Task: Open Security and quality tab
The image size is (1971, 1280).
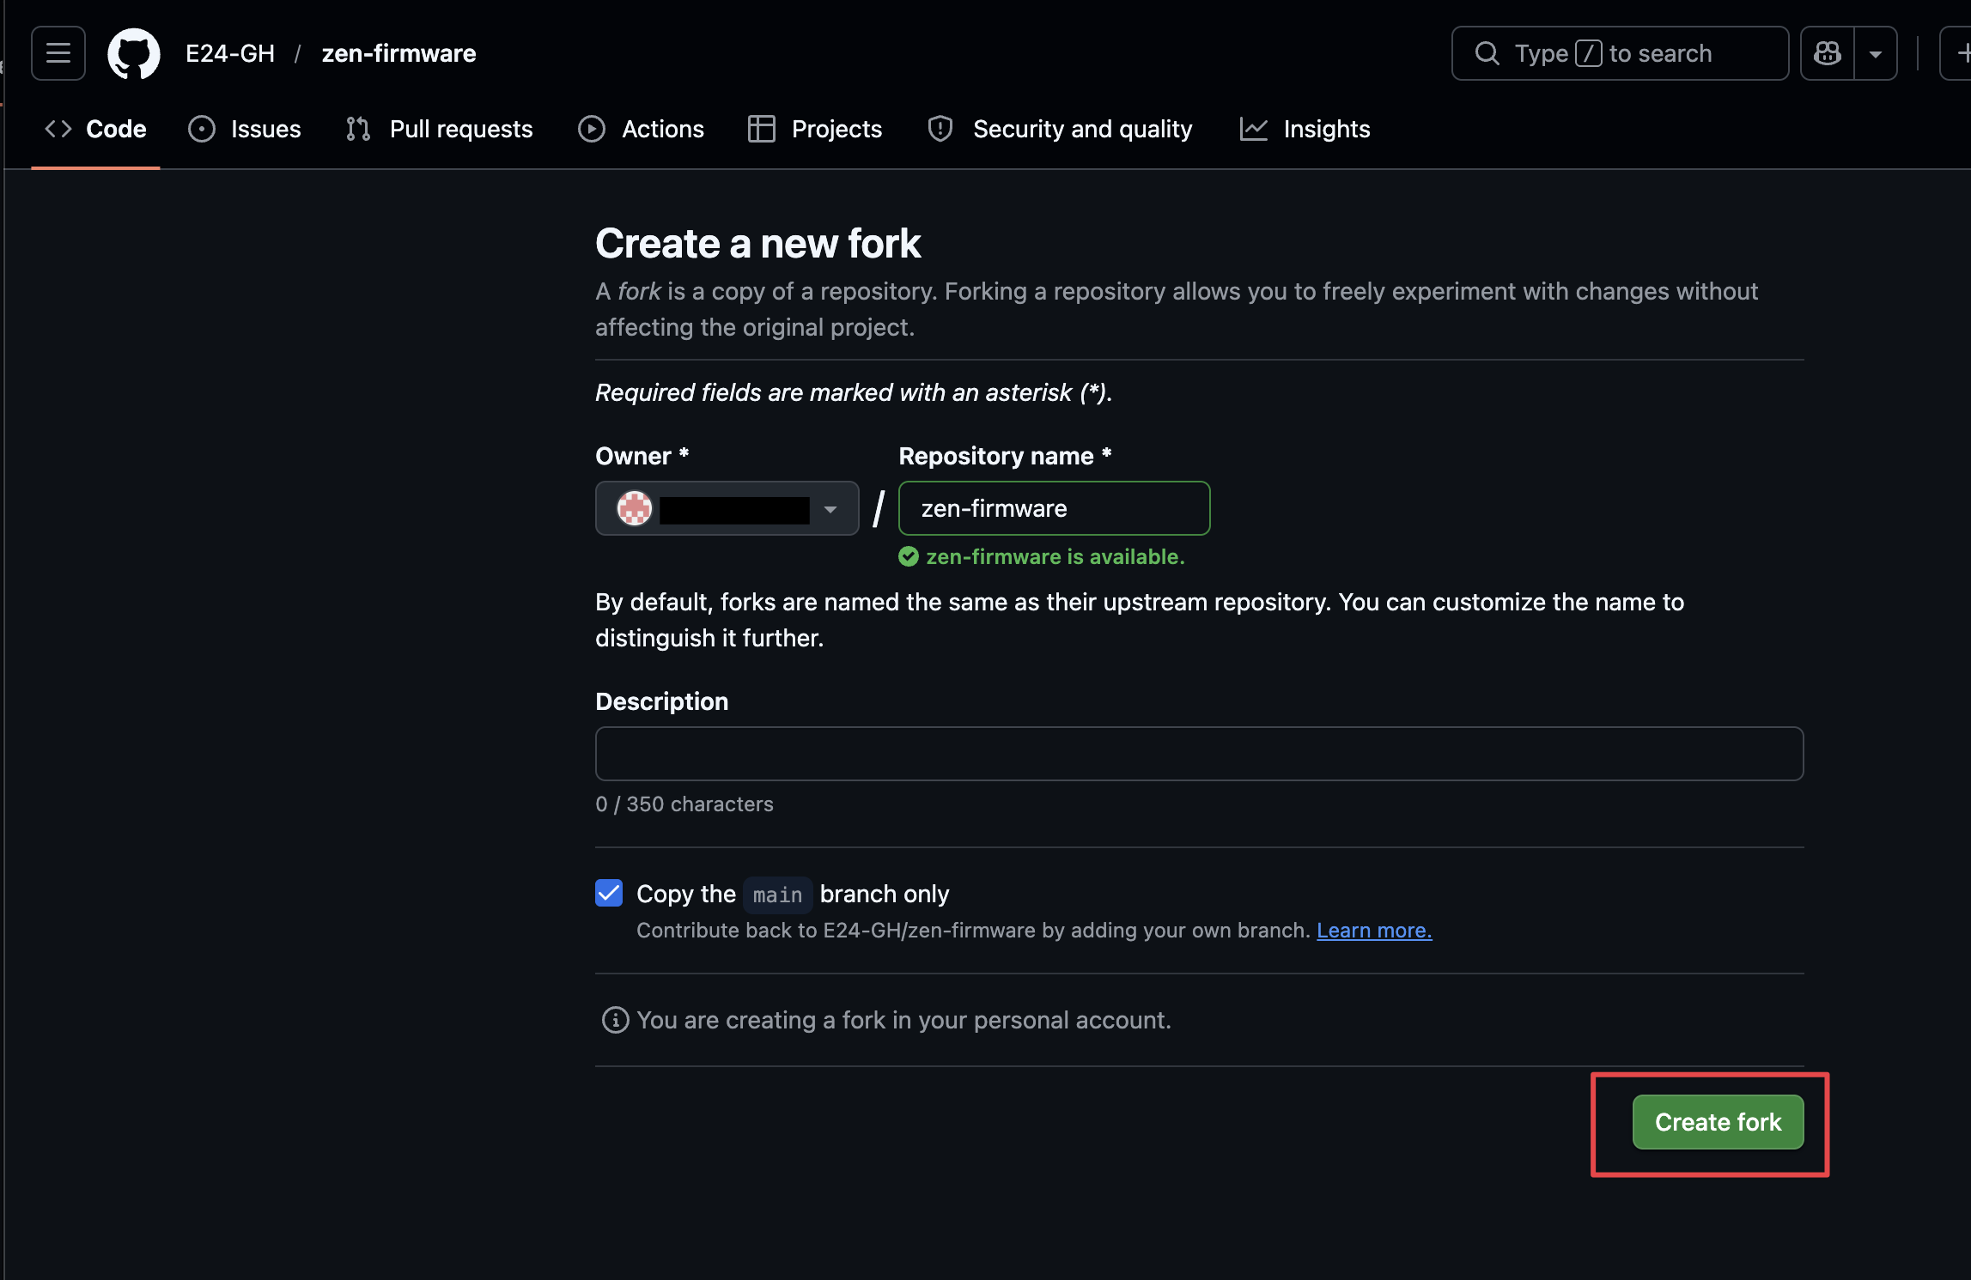Action: coord(1061,129)
